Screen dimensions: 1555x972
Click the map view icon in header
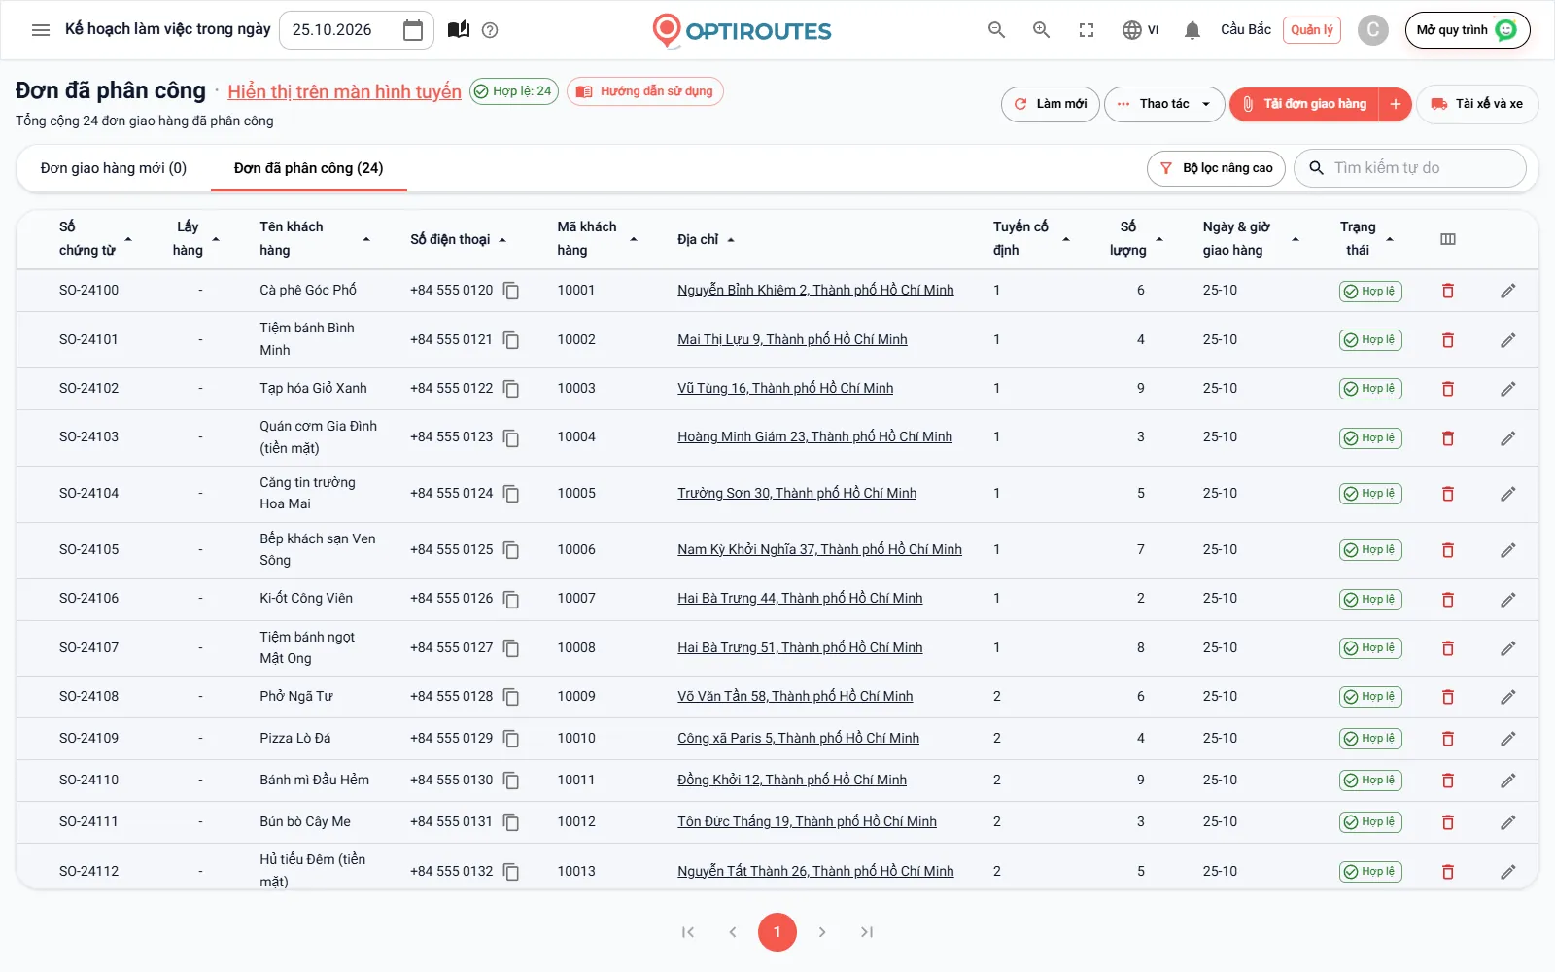(459, 30)
